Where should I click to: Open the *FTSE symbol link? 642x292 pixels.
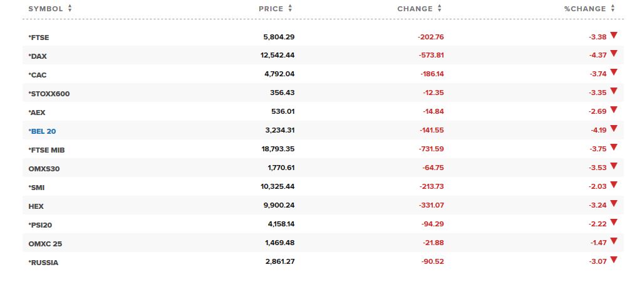tap(38, 38)
